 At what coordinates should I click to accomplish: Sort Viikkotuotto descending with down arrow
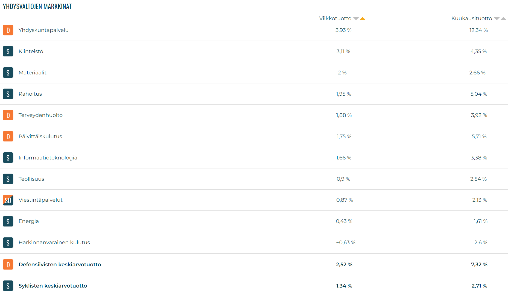pos(356,19)
